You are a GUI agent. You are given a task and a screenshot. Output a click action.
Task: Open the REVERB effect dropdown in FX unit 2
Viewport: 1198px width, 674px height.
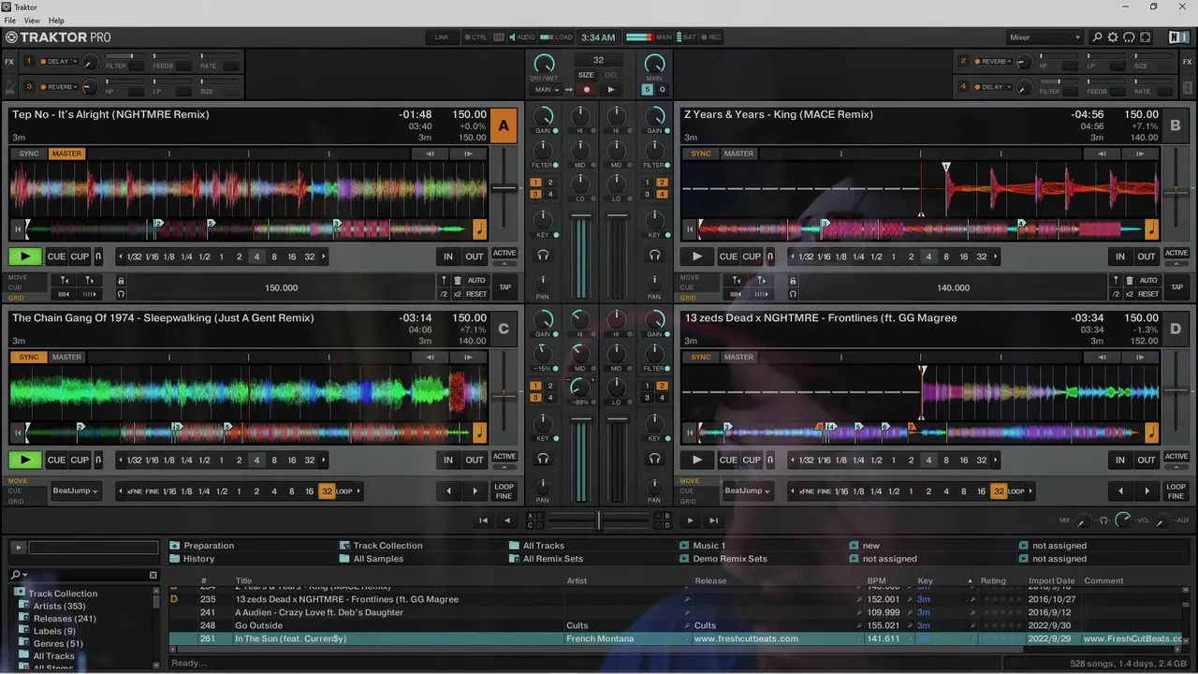pos(993,62)
